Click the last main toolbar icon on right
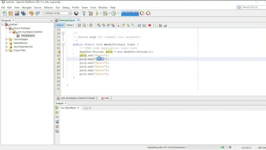Image resolution: width=266 pixels, height=150 pixels. tap(148, 13)
